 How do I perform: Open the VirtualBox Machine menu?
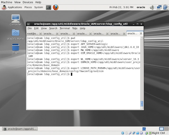click(x=7, y=2)
